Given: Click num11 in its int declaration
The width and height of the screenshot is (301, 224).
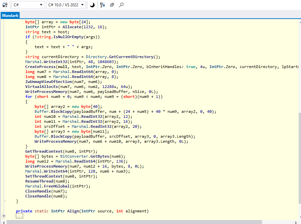Looking at the screenshot, I should tap(50, 121).
